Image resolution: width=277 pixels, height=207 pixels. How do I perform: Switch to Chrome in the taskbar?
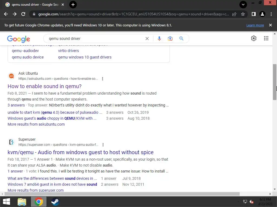(39, 202)
